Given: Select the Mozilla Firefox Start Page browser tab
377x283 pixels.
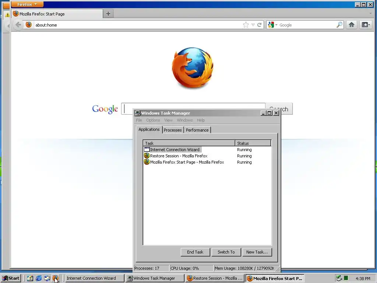Looking at the screenshot, I should click(x=57, y=14).
